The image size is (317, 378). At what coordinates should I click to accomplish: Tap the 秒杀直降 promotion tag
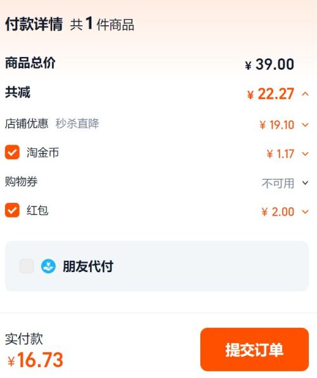click(x=77, y=124)
